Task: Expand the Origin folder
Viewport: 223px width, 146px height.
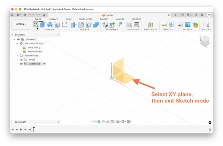Action: (x=17, y=60)
